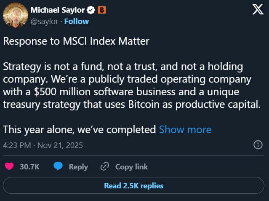Open the tweet info circle icon
The height and width of the screenshot is (201, 269).
pos(258,145)
